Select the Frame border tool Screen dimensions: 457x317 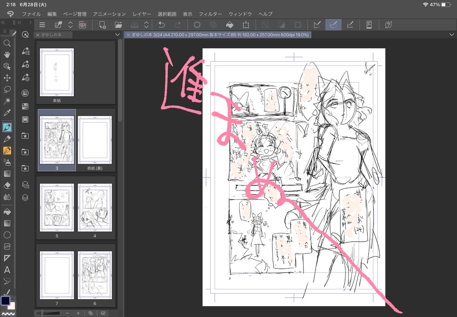point(7,246)
